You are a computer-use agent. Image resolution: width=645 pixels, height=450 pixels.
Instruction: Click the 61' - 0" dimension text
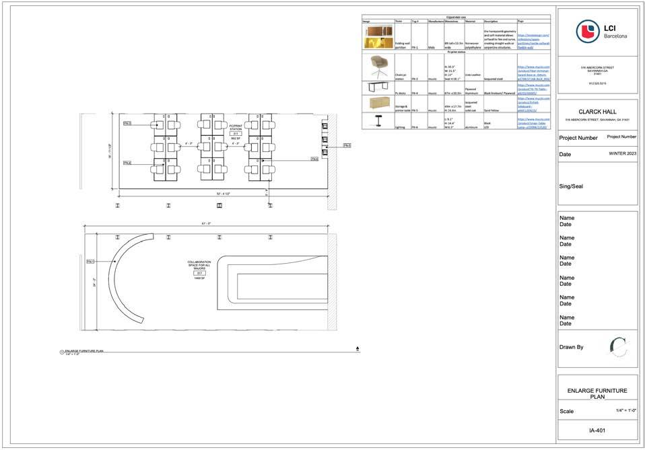tap(206, 223)
